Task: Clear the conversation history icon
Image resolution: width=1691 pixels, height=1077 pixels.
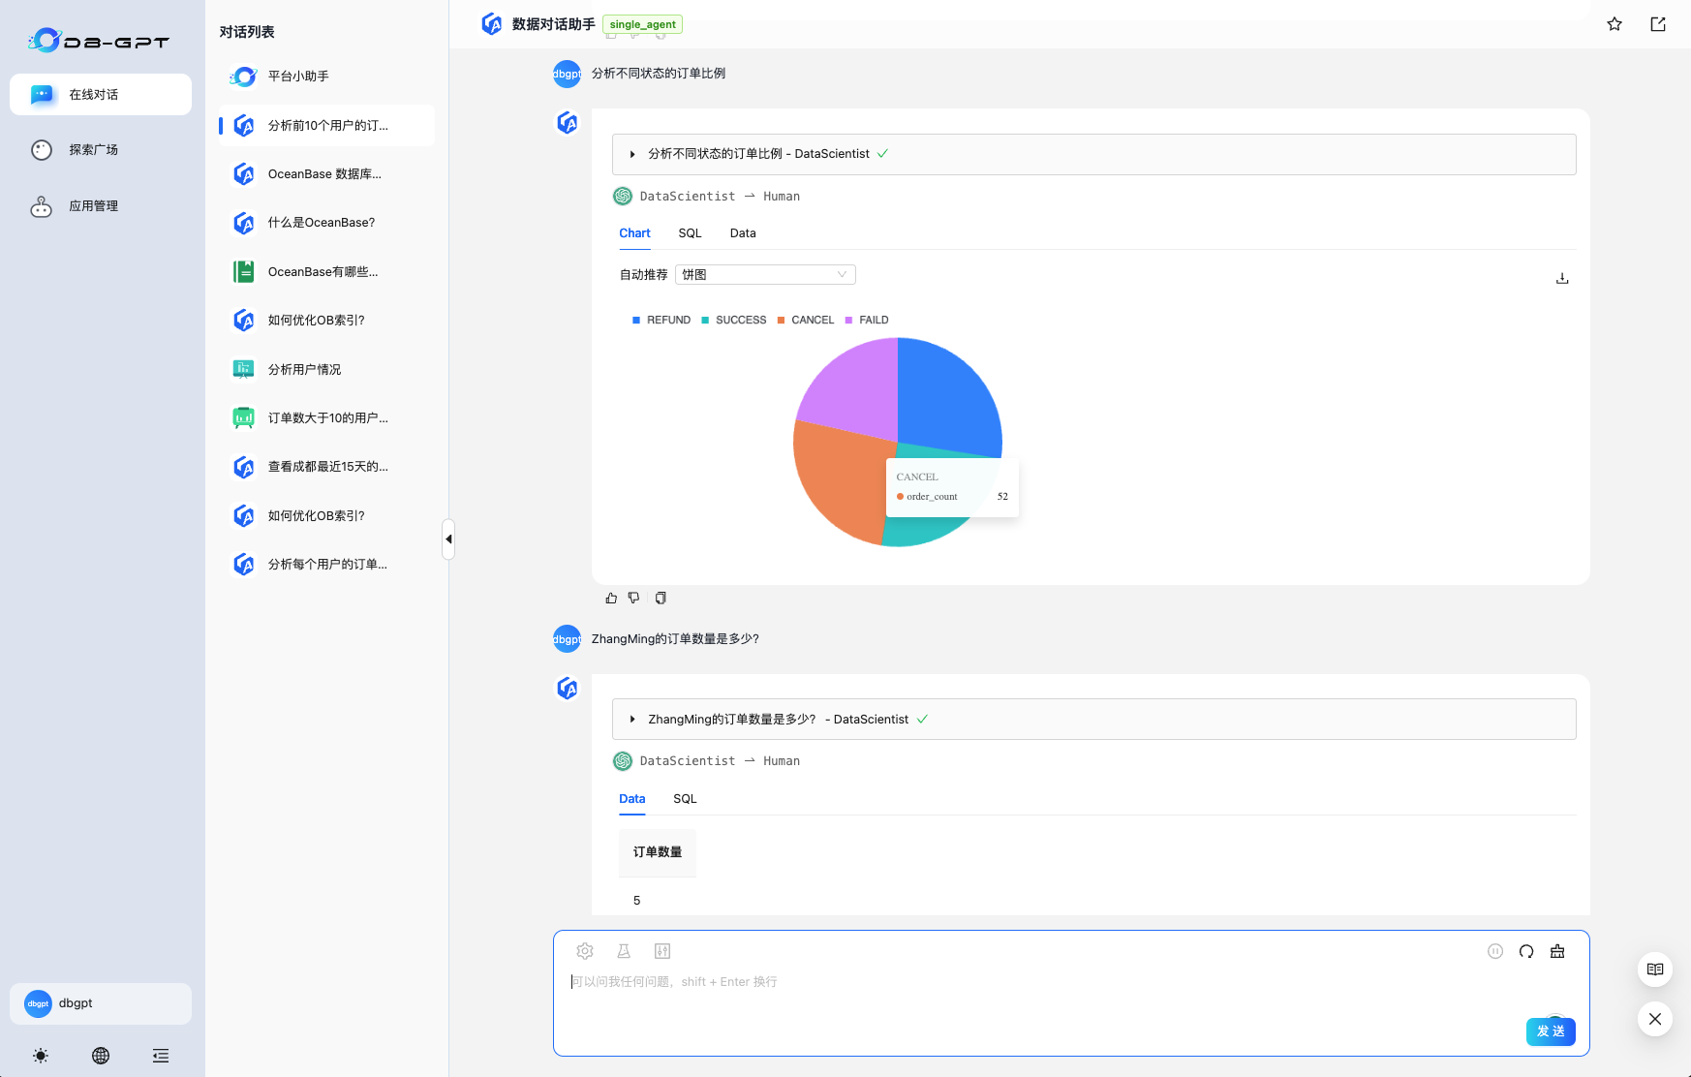Action: point(1557,951)
